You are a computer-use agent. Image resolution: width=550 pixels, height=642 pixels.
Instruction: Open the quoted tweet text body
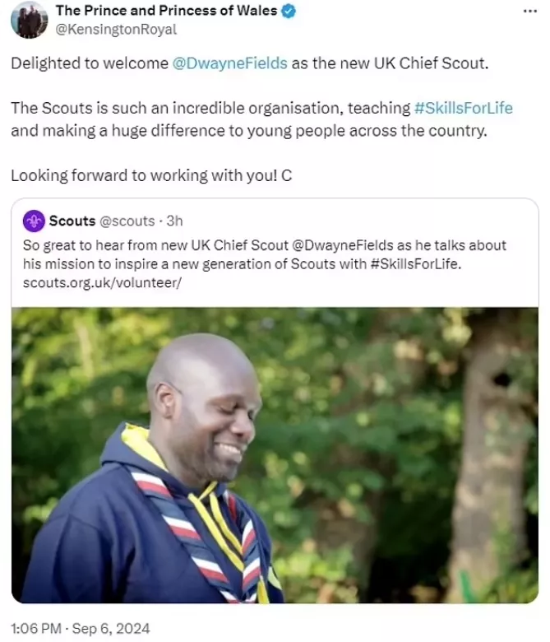tap(265, 264)
